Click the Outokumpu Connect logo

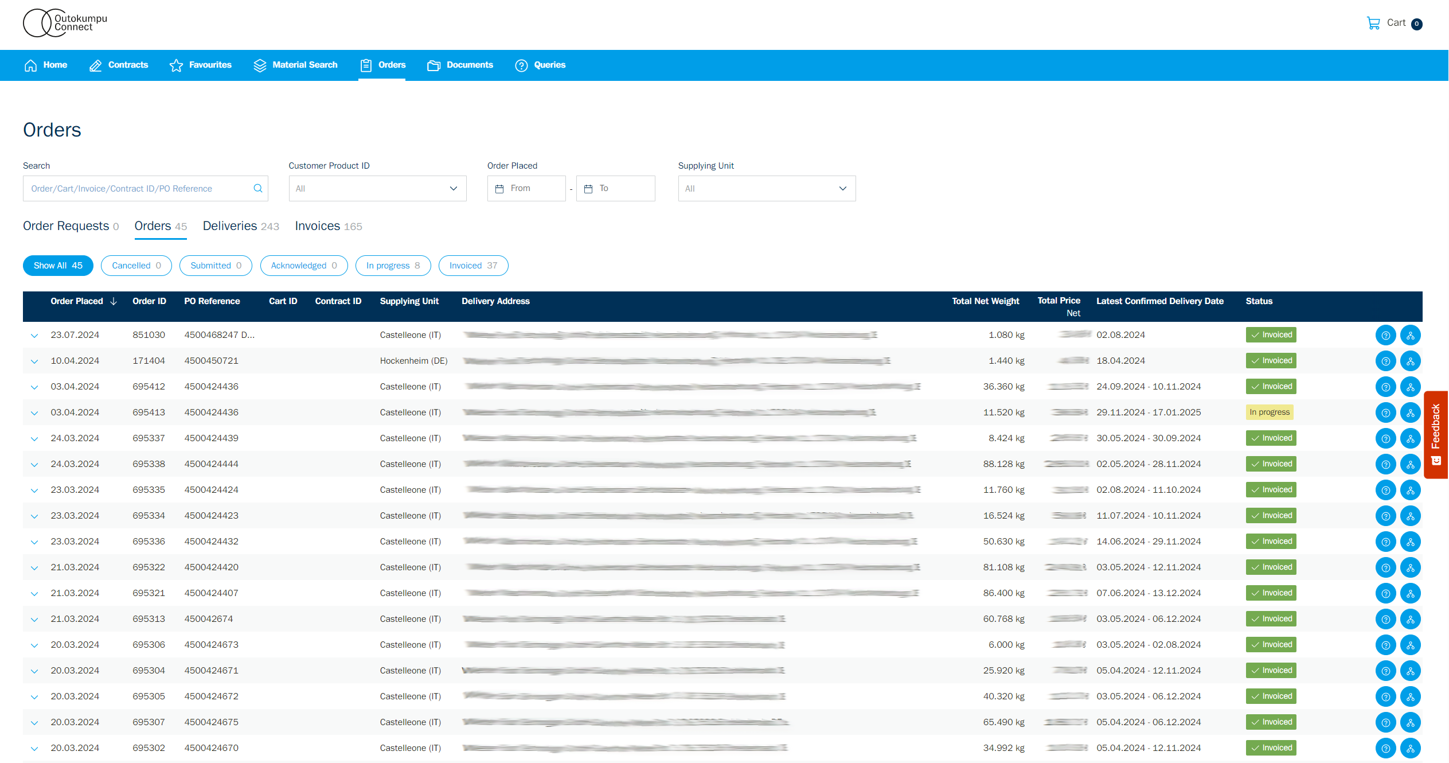pos(65,23)
